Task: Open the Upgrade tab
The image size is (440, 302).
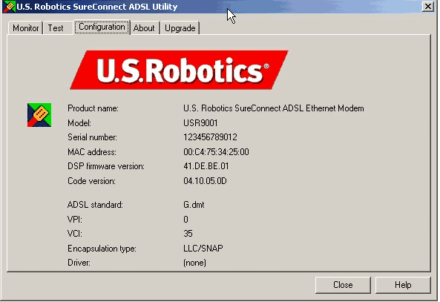Action: coord(180,28)
